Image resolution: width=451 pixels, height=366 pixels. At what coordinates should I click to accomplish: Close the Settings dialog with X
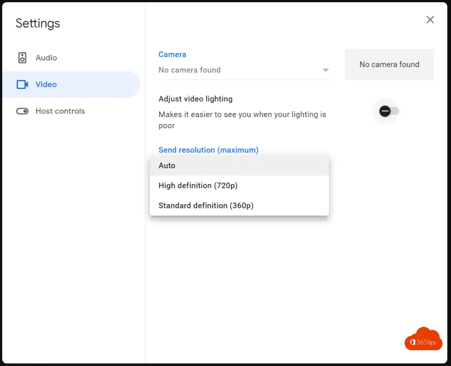click(430, 20)
